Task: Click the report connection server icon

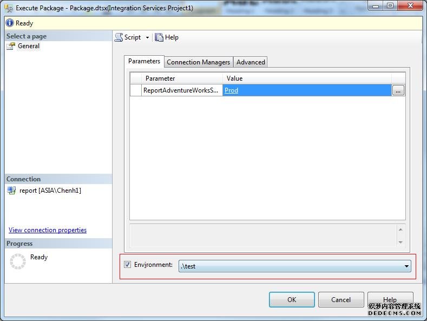Action: [11, 191]
